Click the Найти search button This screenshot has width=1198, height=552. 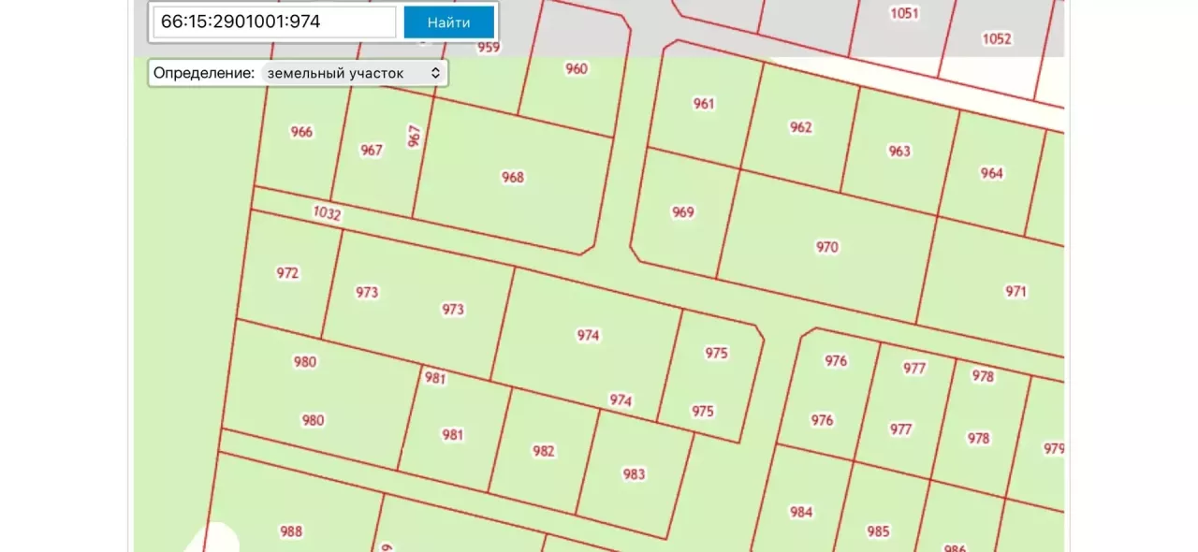tap(449, 22)
